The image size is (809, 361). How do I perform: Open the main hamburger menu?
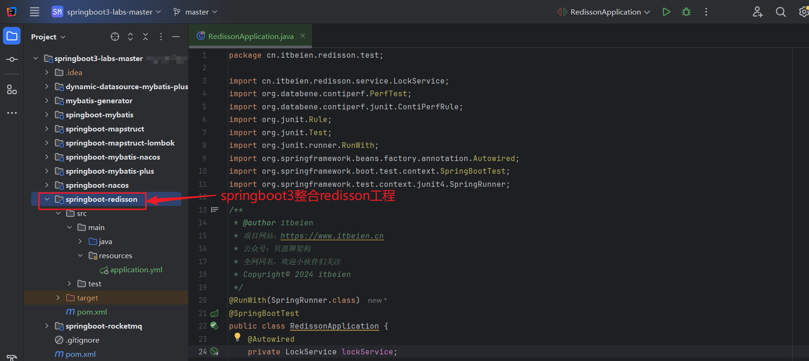[x=35, y=12]
